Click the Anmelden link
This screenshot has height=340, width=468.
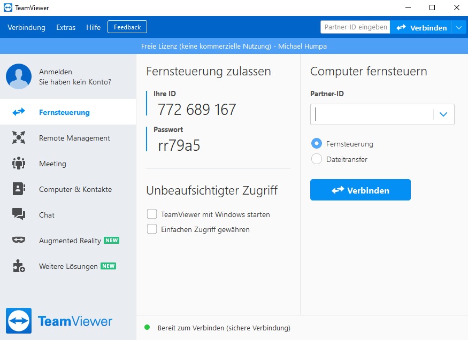56,72
